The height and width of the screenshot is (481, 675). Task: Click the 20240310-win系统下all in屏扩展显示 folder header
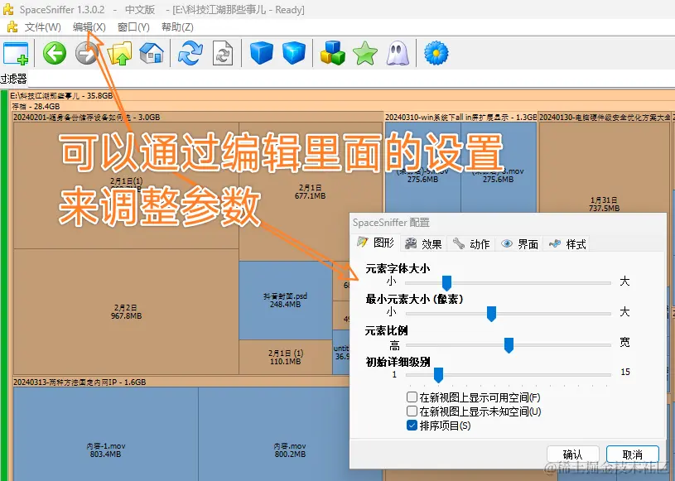point(460,117)
